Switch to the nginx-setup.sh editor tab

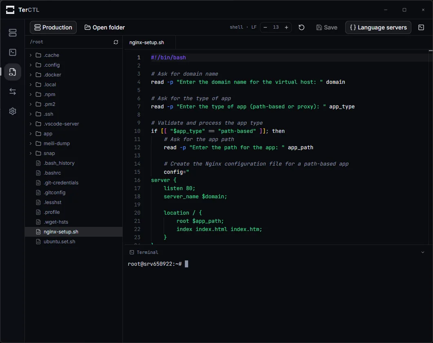[x=149, y=43]
